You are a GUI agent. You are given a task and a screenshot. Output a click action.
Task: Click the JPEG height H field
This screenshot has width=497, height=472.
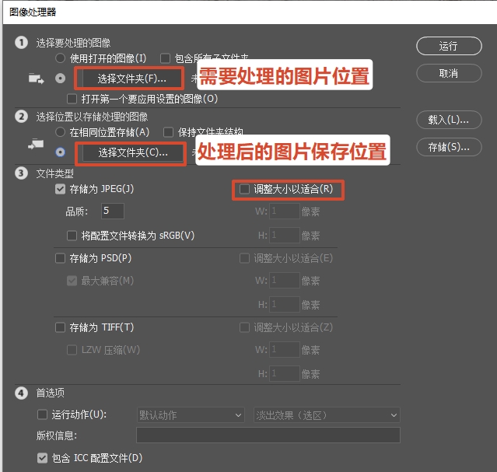(285, 235)
